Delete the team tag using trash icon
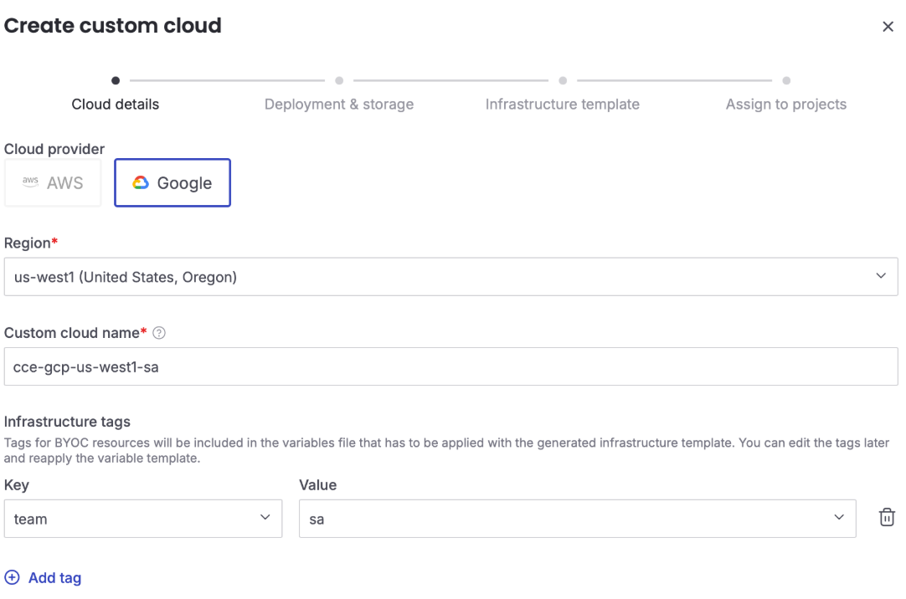906x599 pixels. pyautogui.click(x=887, y=517)
